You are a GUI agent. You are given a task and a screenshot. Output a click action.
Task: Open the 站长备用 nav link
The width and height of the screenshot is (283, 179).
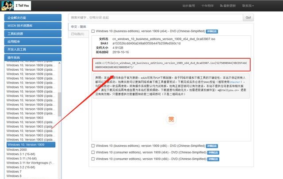(189, 6)
